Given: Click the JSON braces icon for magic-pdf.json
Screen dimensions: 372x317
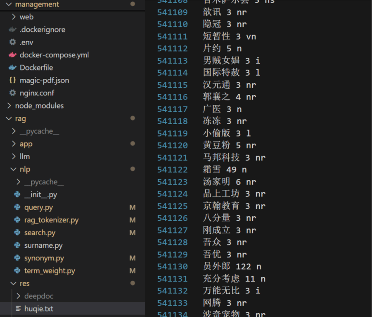Looking at the screenshot, I should 12,80.
